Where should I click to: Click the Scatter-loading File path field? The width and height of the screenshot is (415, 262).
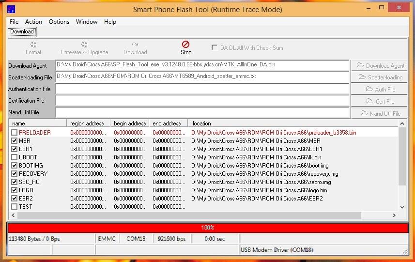click(202, 77)
